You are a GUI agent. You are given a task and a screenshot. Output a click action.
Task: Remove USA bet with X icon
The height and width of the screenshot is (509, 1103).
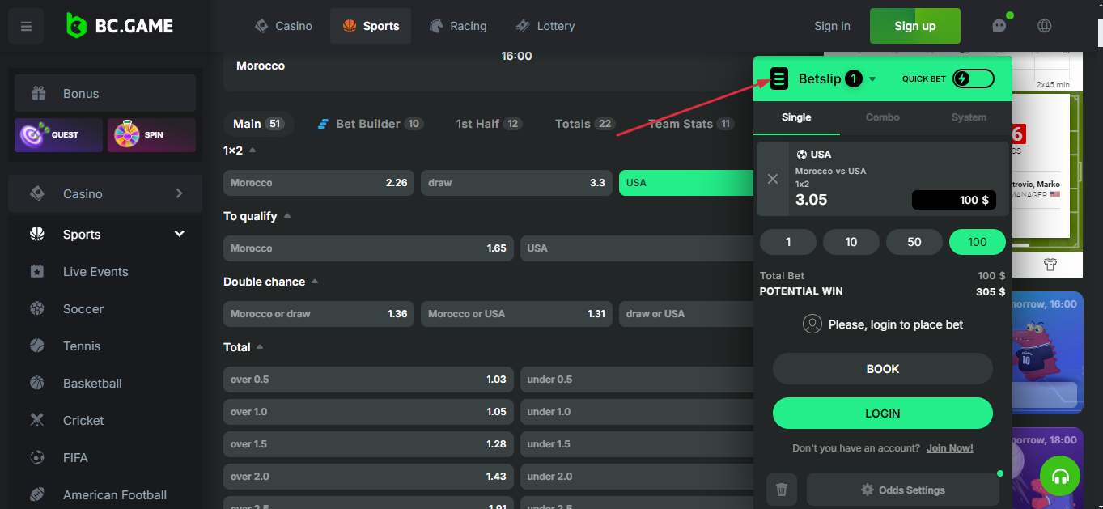click(773, 179)
